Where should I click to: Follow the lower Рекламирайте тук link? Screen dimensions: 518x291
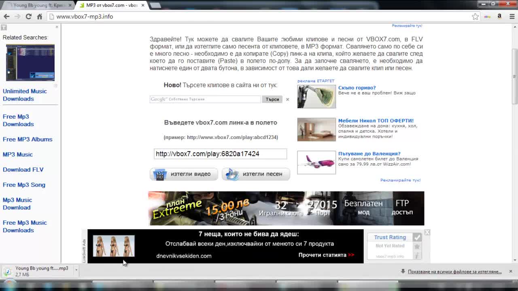click(x=401, y=180)
